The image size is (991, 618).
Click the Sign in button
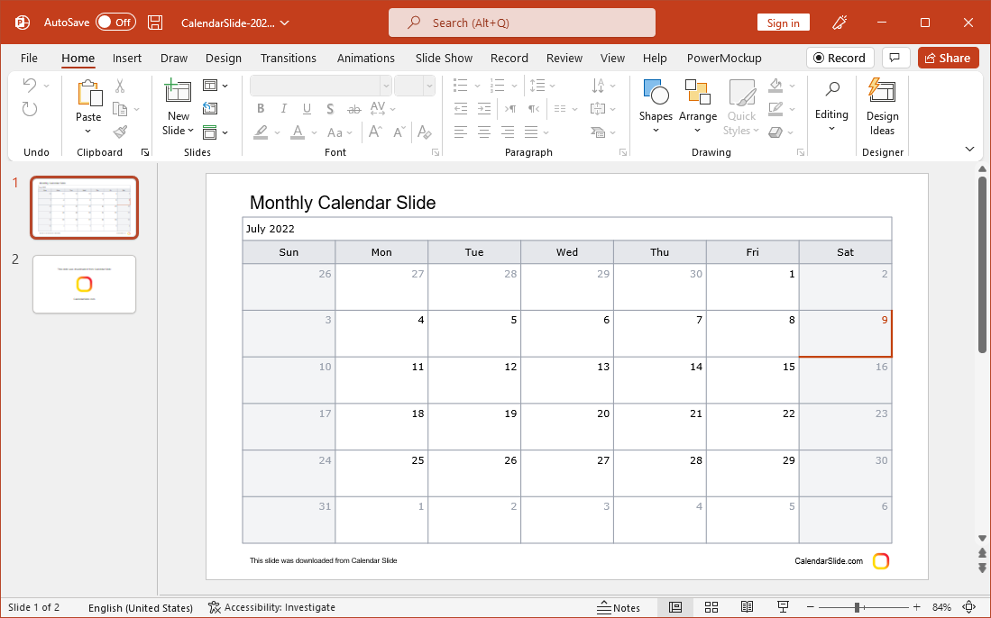click(783, 22)
